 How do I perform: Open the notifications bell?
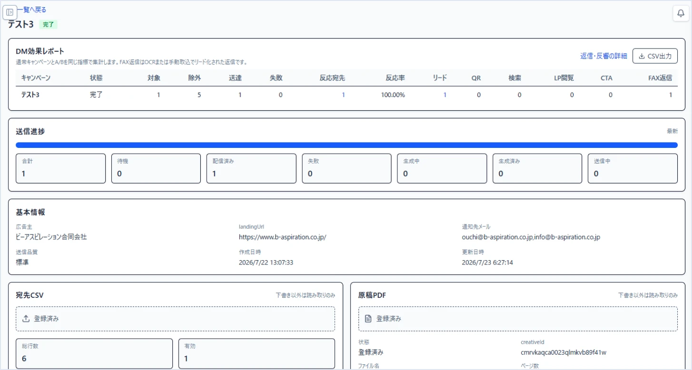point(681,13)
